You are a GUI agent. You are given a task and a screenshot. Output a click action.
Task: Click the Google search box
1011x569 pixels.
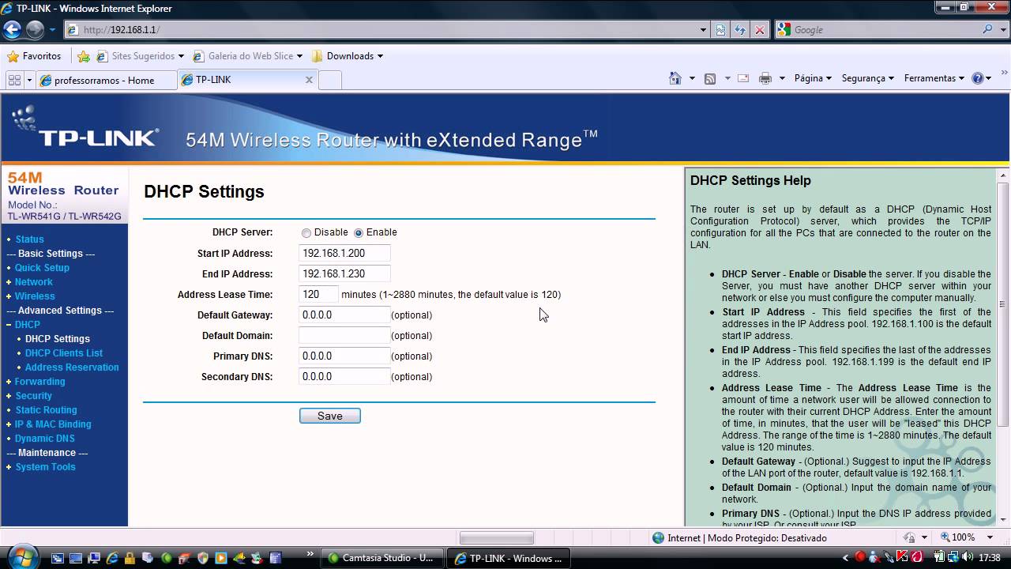pyautogui.click(x=885, y=29)
